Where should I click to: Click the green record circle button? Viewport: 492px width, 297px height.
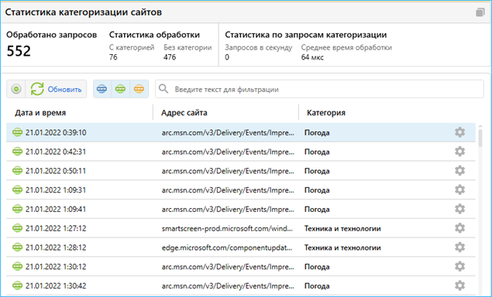click(x=16, y=89)
